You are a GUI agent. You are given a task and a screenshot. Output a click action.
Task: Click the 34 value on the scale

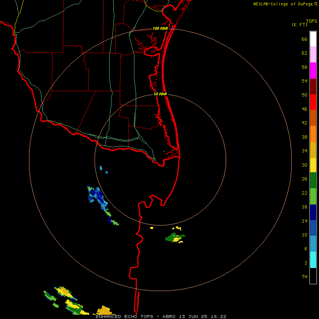point(304,151)
